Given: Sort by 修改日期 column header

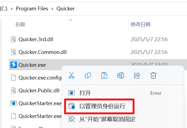Looking at the screenshot, I should coord(141,25).
